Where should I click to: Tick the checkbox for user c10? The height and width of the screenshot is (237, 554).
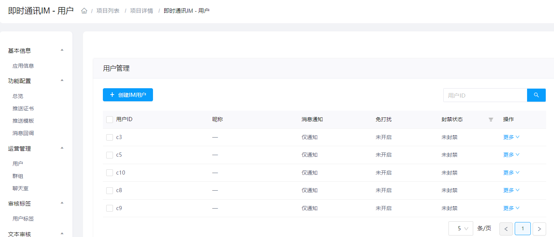click(110, 173)
